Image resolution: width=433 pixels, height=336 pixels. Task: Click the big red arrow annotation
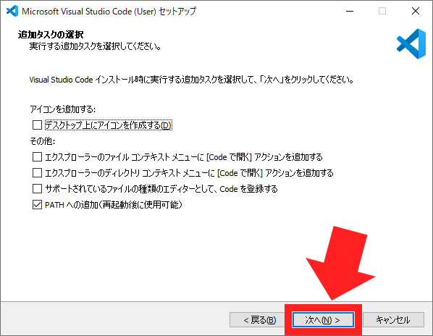click(340, 263)
